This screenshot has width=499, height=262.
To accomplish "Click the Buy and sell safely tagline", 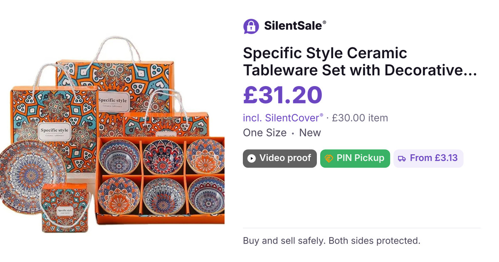I will coord(331,240).
